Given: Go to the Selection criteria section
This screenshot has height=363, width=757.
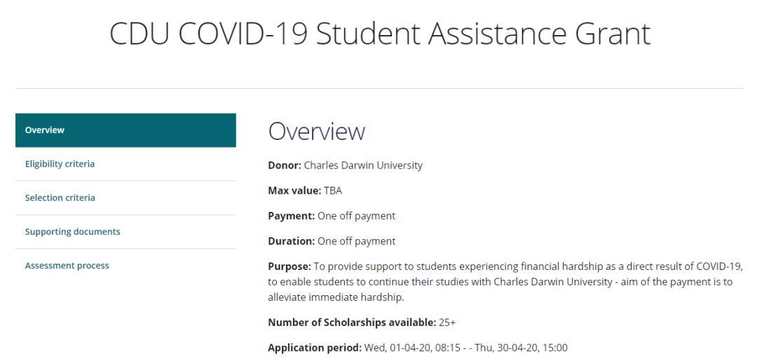Looking at the screenshot, I should (x=125, y=198).
